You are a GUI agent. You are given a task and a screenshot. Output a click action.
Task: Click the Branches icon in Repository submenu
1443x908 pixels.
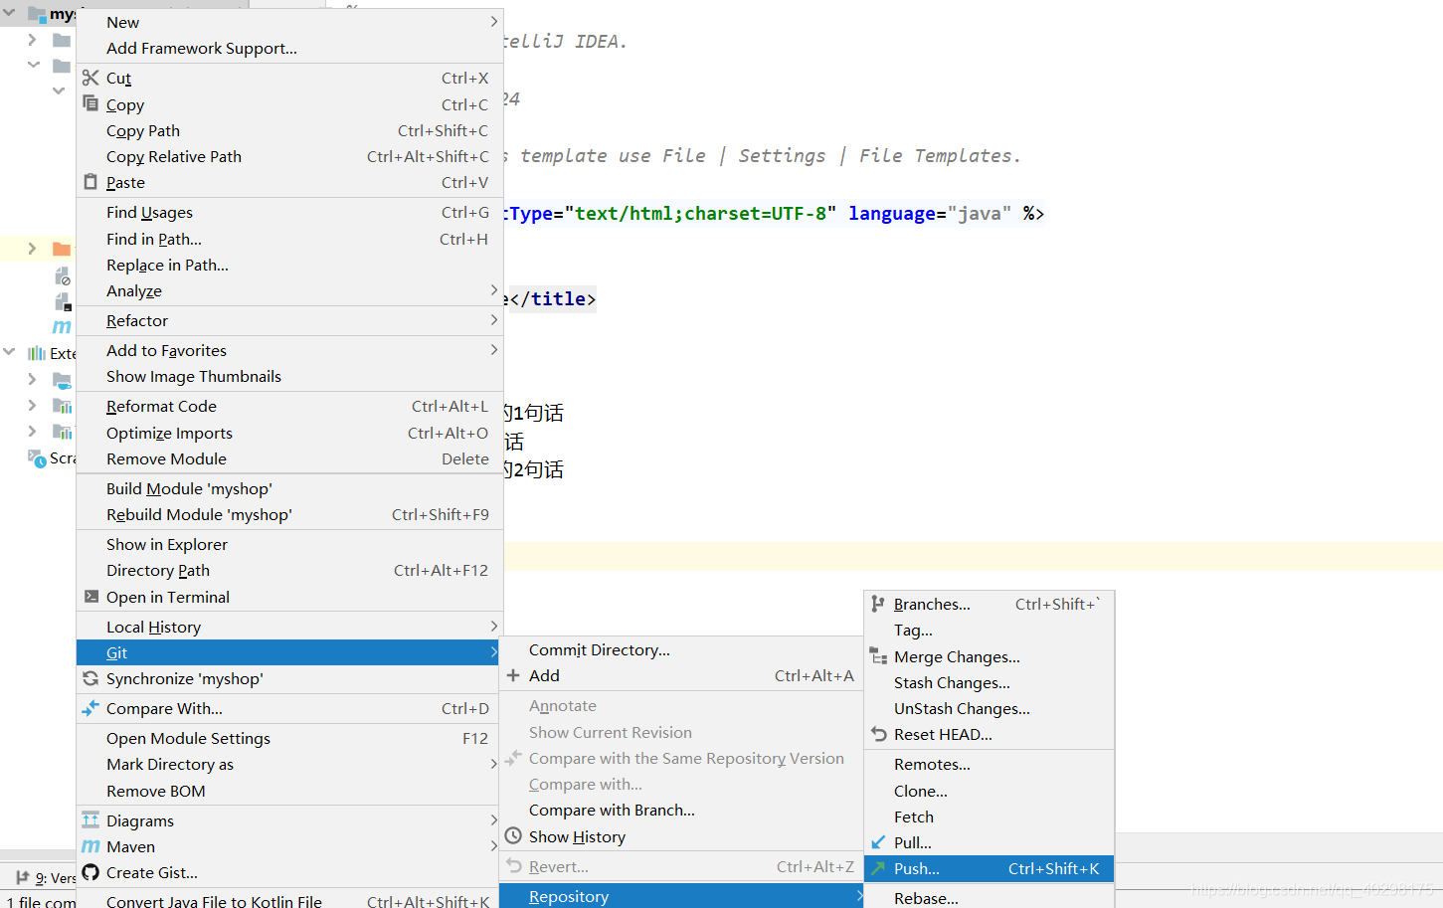point(878,604)
